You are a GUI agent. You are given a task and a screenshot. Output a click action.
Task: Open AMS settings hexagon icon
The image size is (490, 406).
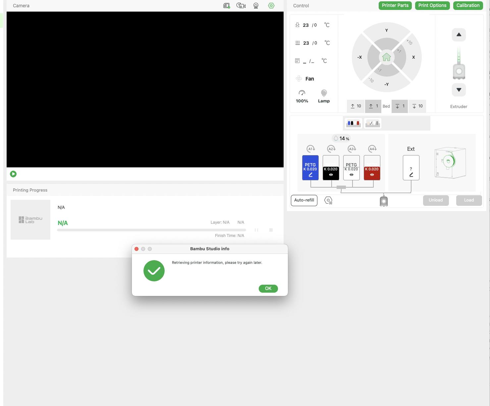point(328,200)
